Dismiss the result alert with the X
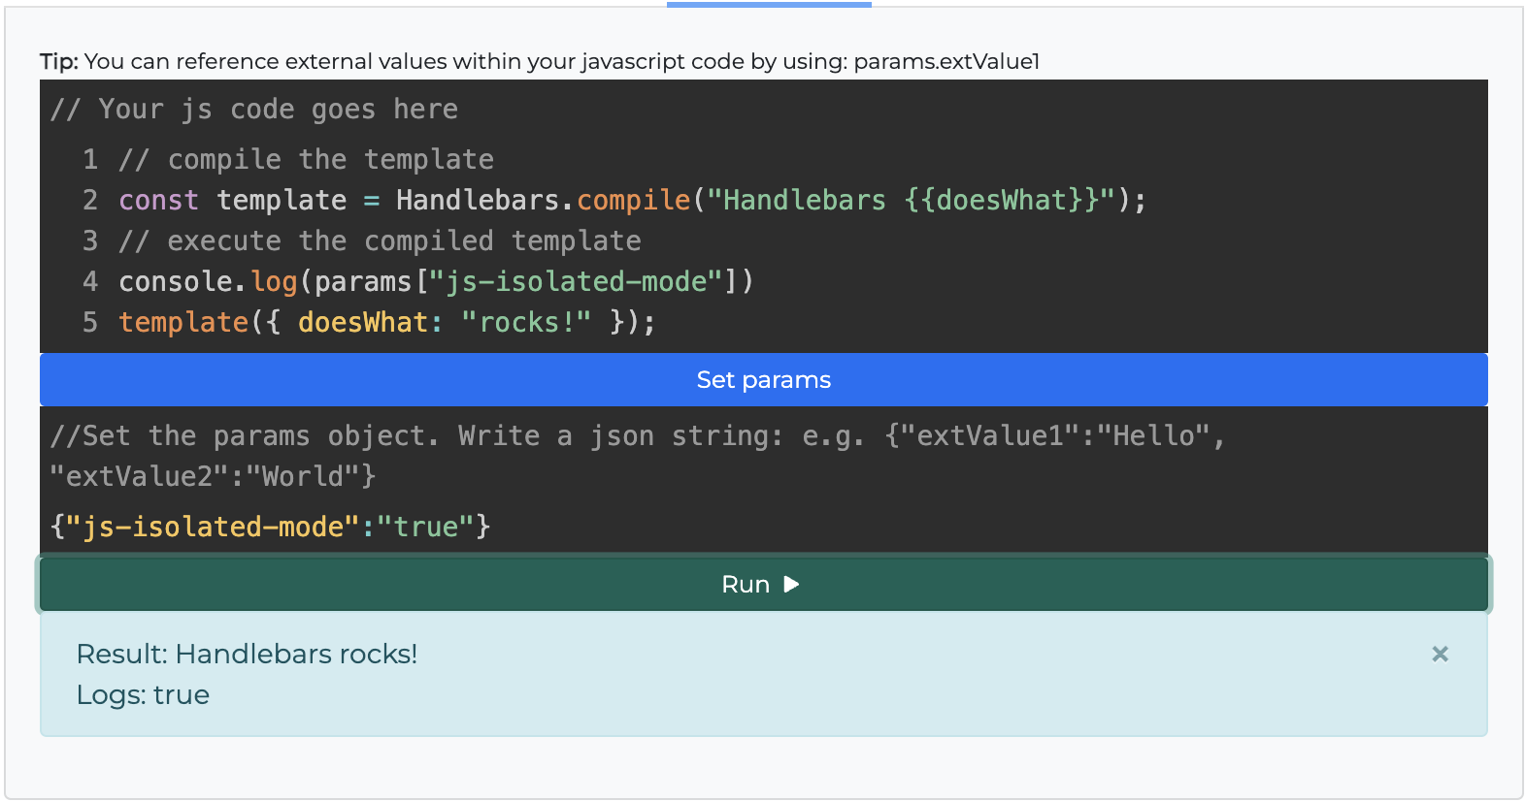The height and width of the screenshot is (801, 1526). [1440, 655]
